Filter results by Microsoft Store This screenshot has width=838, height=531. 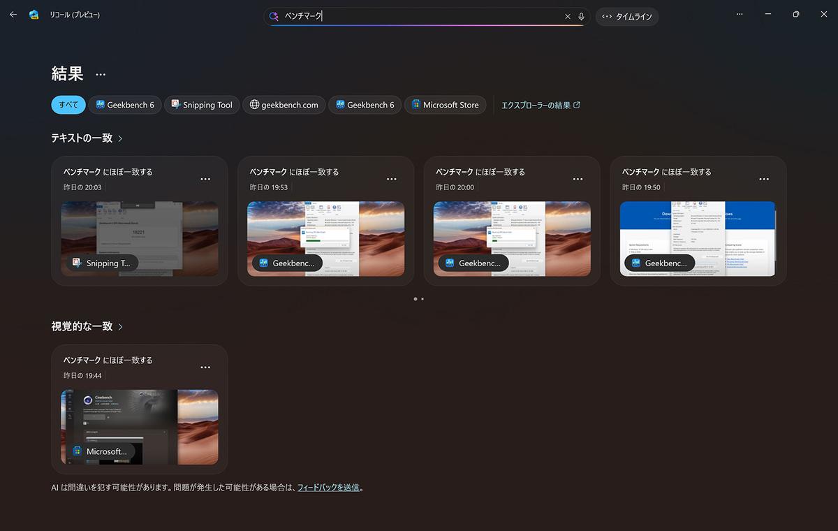(x=445, y=105)
